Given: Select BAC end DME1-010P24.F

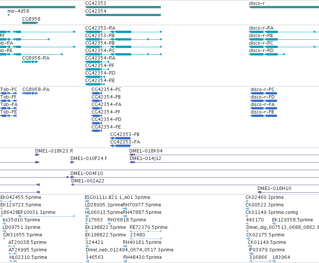Looking at the screenshot, I should (x=89, y=158).
